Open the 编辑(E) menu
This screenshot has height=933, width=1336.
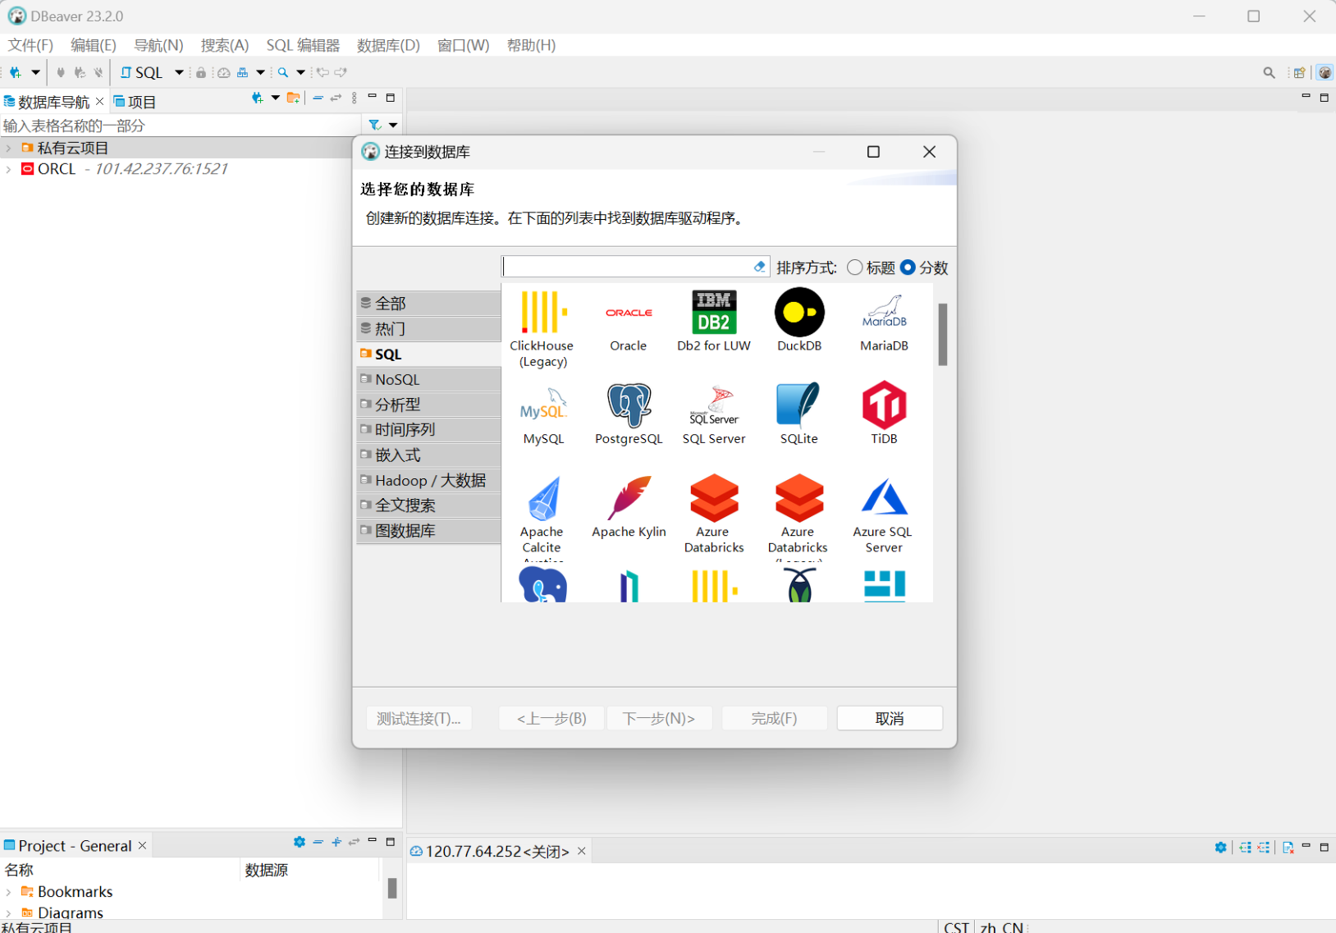(94, 45)
